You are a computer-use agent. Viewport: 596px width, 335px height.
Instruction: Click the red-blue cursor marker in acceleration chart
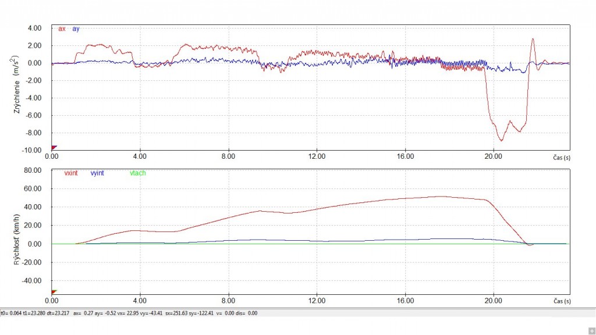[54, 147]
